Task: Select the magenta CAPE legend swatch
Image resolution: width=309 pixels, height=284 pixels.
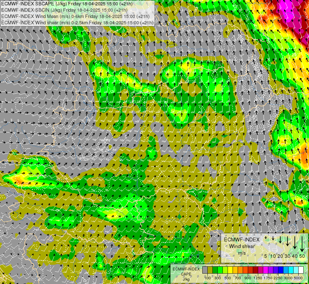Action: tap(266, 270)
